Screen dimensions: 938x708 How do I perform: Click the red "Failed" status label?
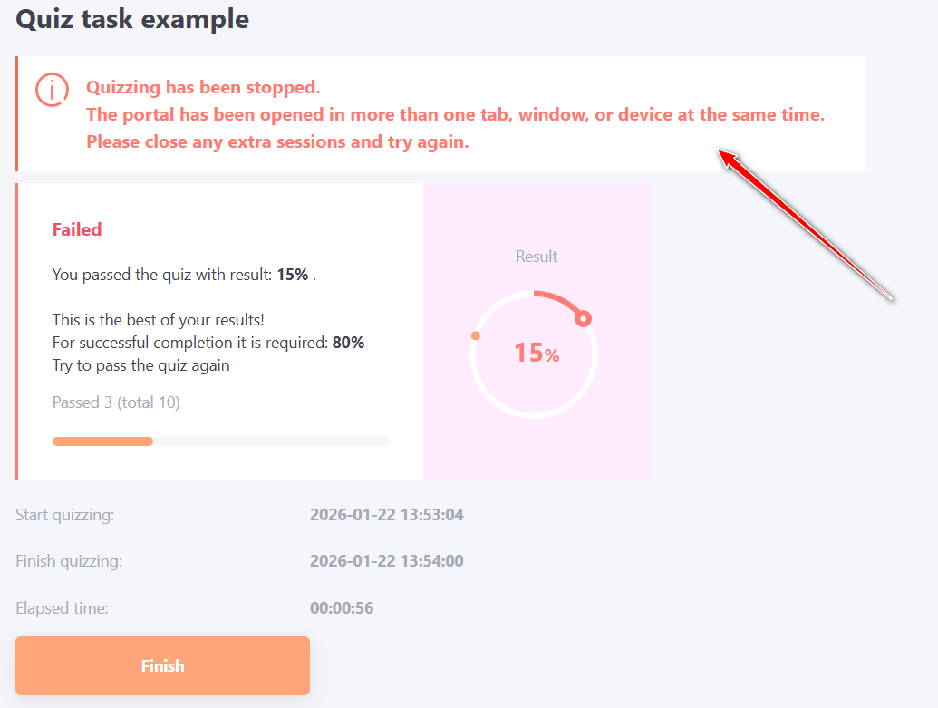pyautogui.click(x=77, y=229)
